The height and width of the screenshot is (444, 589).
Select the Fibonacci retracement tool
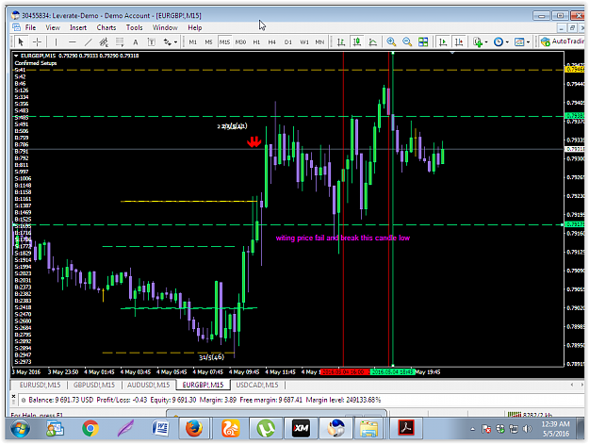point(120,42)
